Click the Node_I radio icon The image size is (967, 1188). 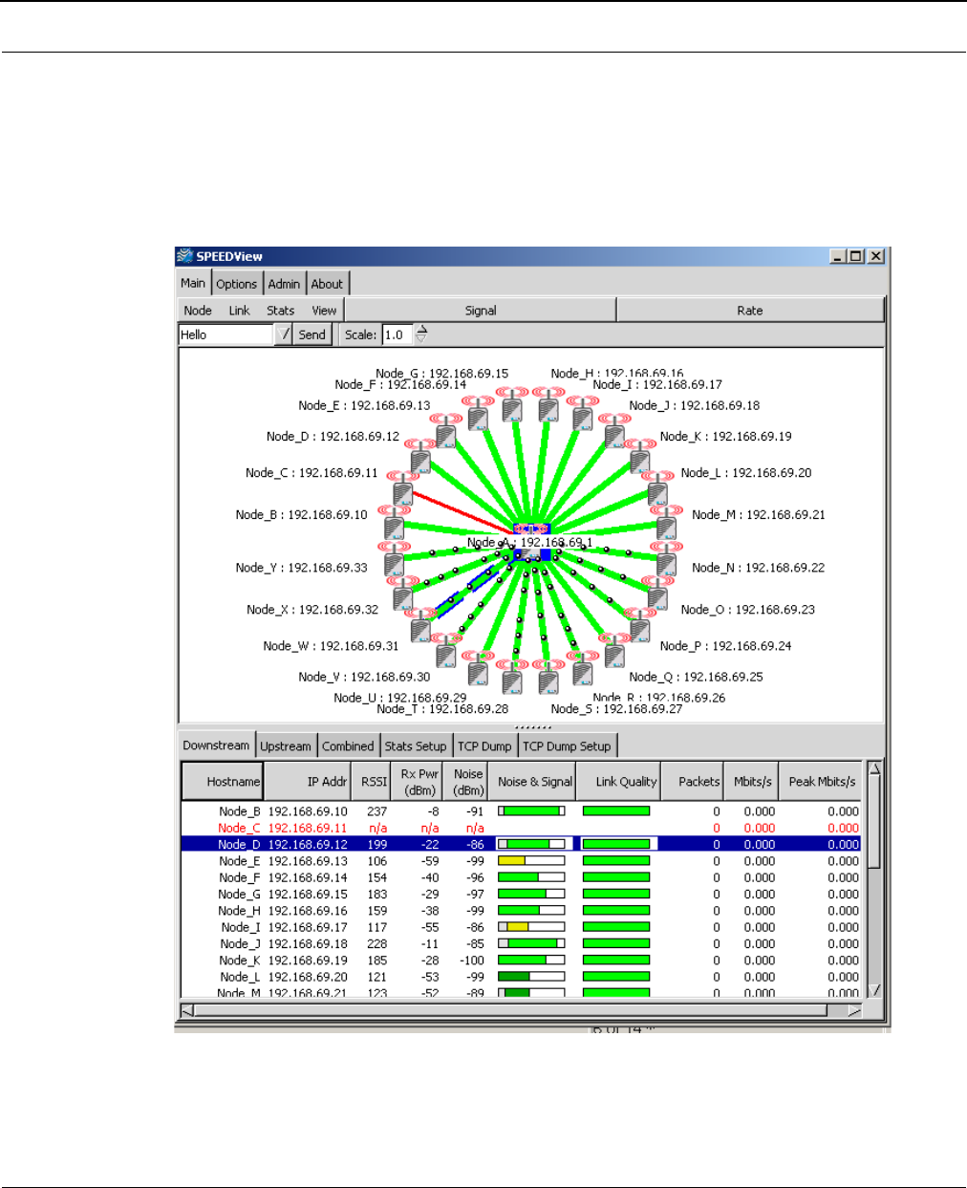click(x=582, y=414)
